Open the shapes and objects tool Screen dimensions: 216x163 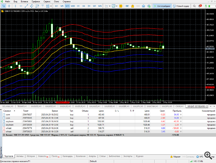[48, 6]
